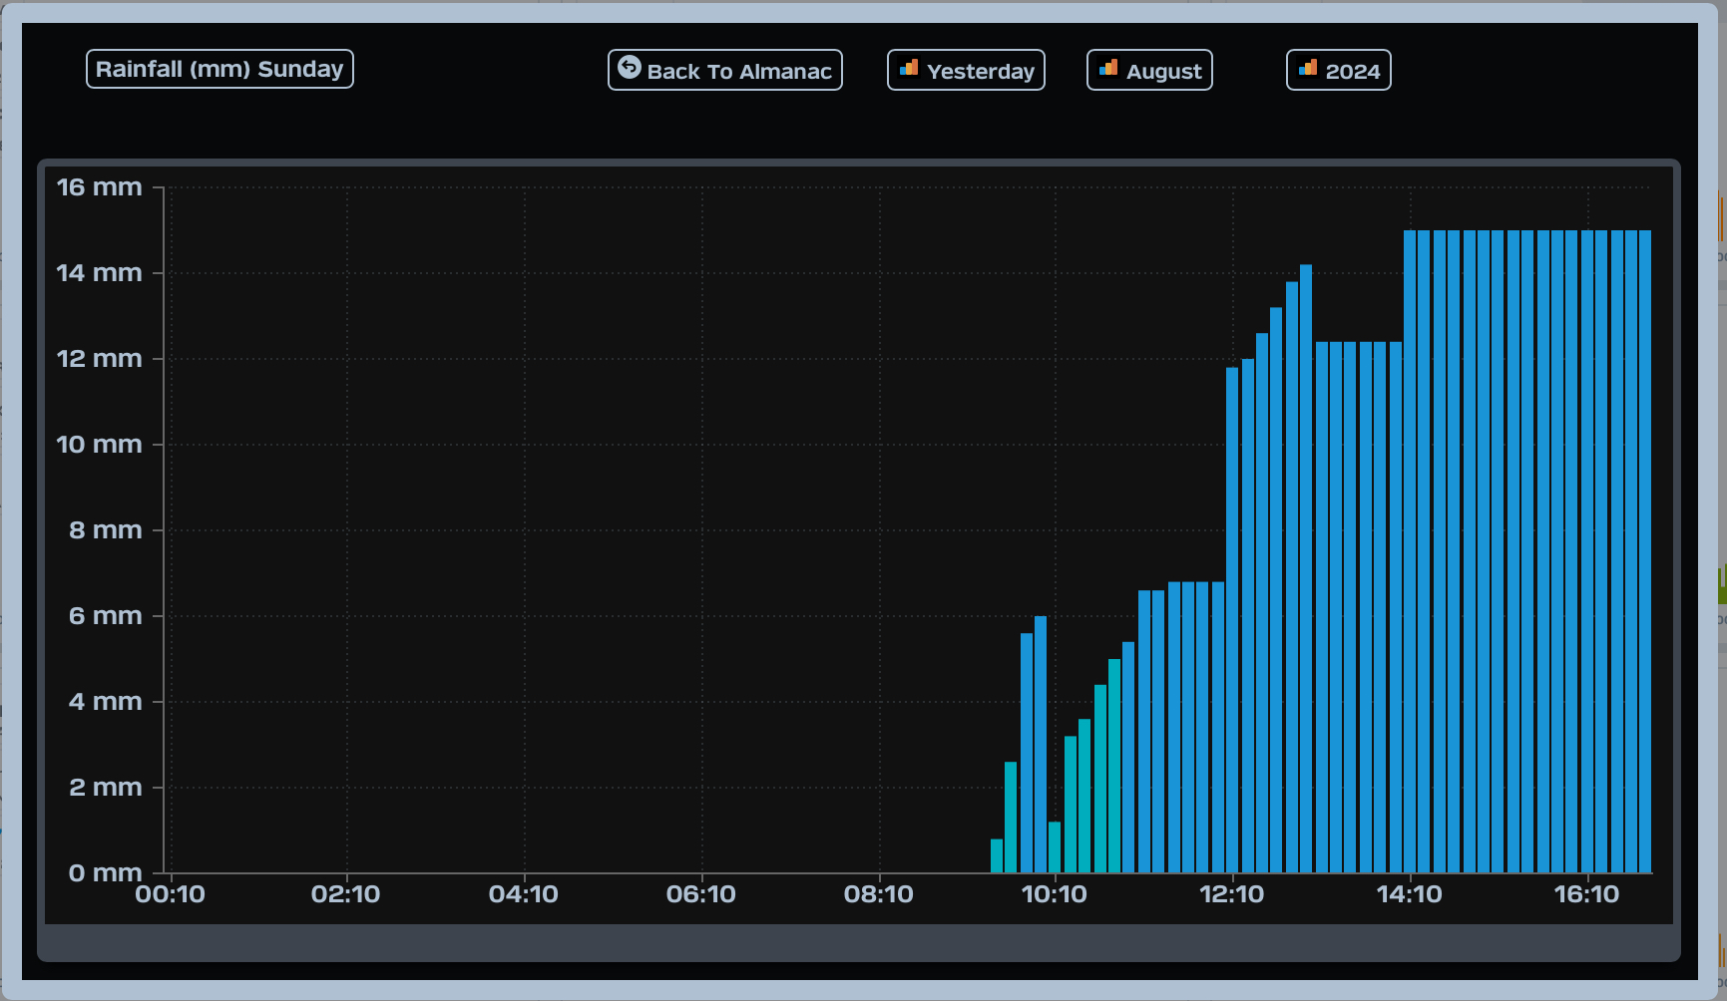
Task: Open the 2024 rainfall chart
Action: (x=1338, y=70)
